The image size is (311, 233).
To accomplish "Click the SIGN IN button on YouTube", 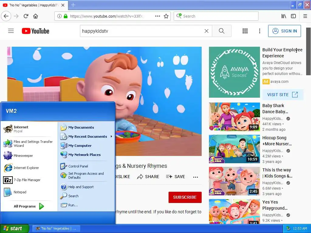I will click(x=284, y=31).
